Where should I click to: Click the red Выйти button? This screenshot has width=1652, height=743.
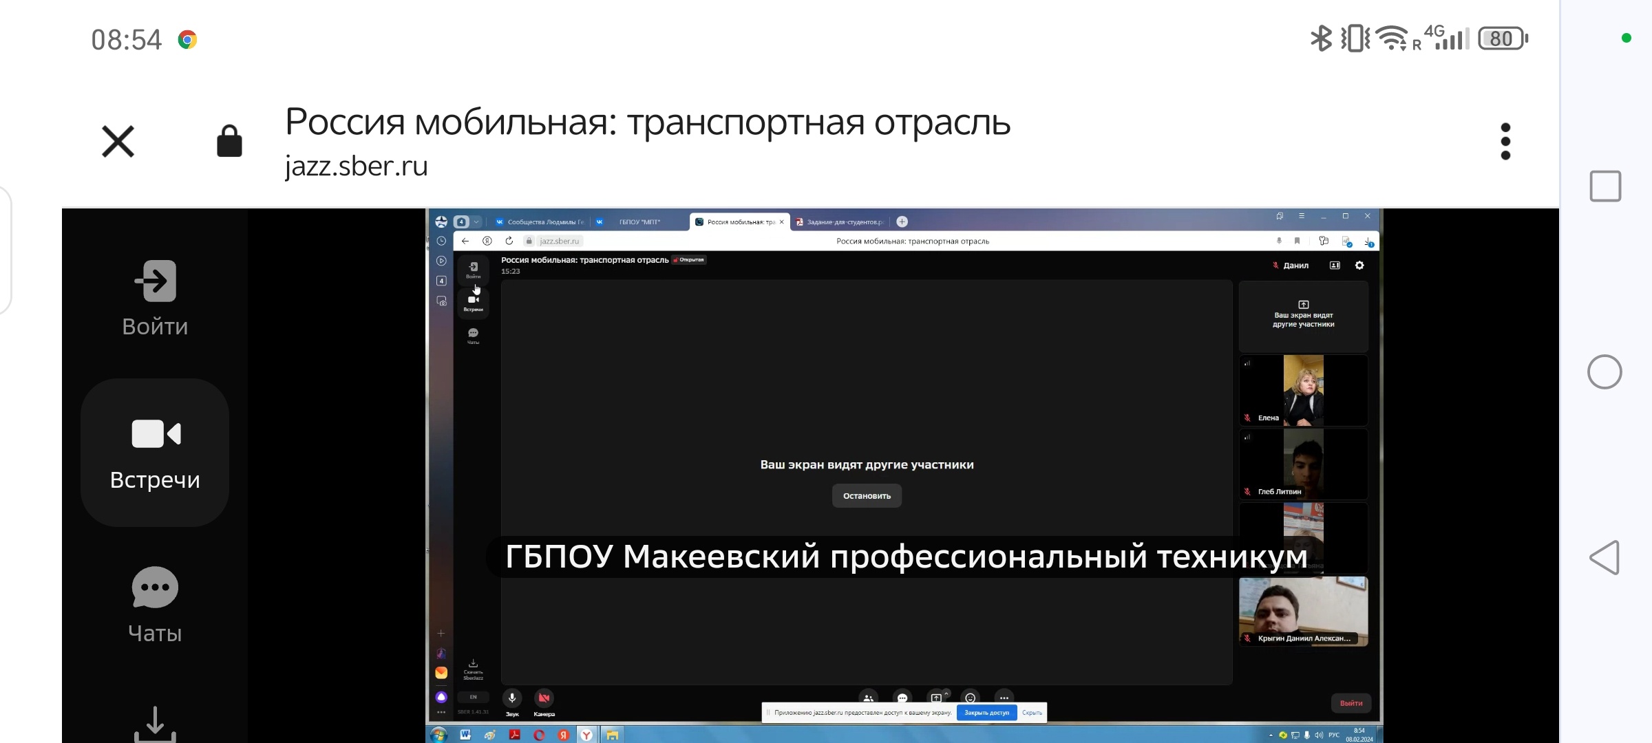(x=1351, y=703)
